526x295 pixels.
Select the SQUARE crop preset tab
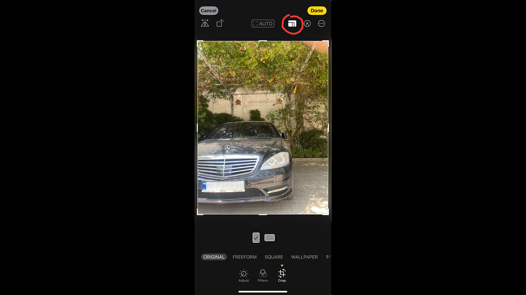tap(274, 257)
